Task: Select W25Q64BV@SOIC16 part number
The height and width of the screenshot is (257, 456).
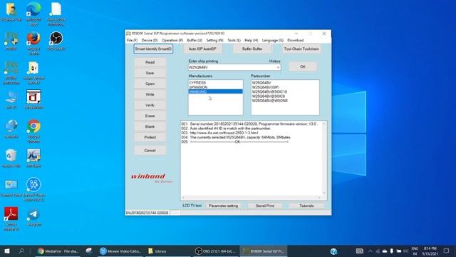Action: tap(269, 91)
